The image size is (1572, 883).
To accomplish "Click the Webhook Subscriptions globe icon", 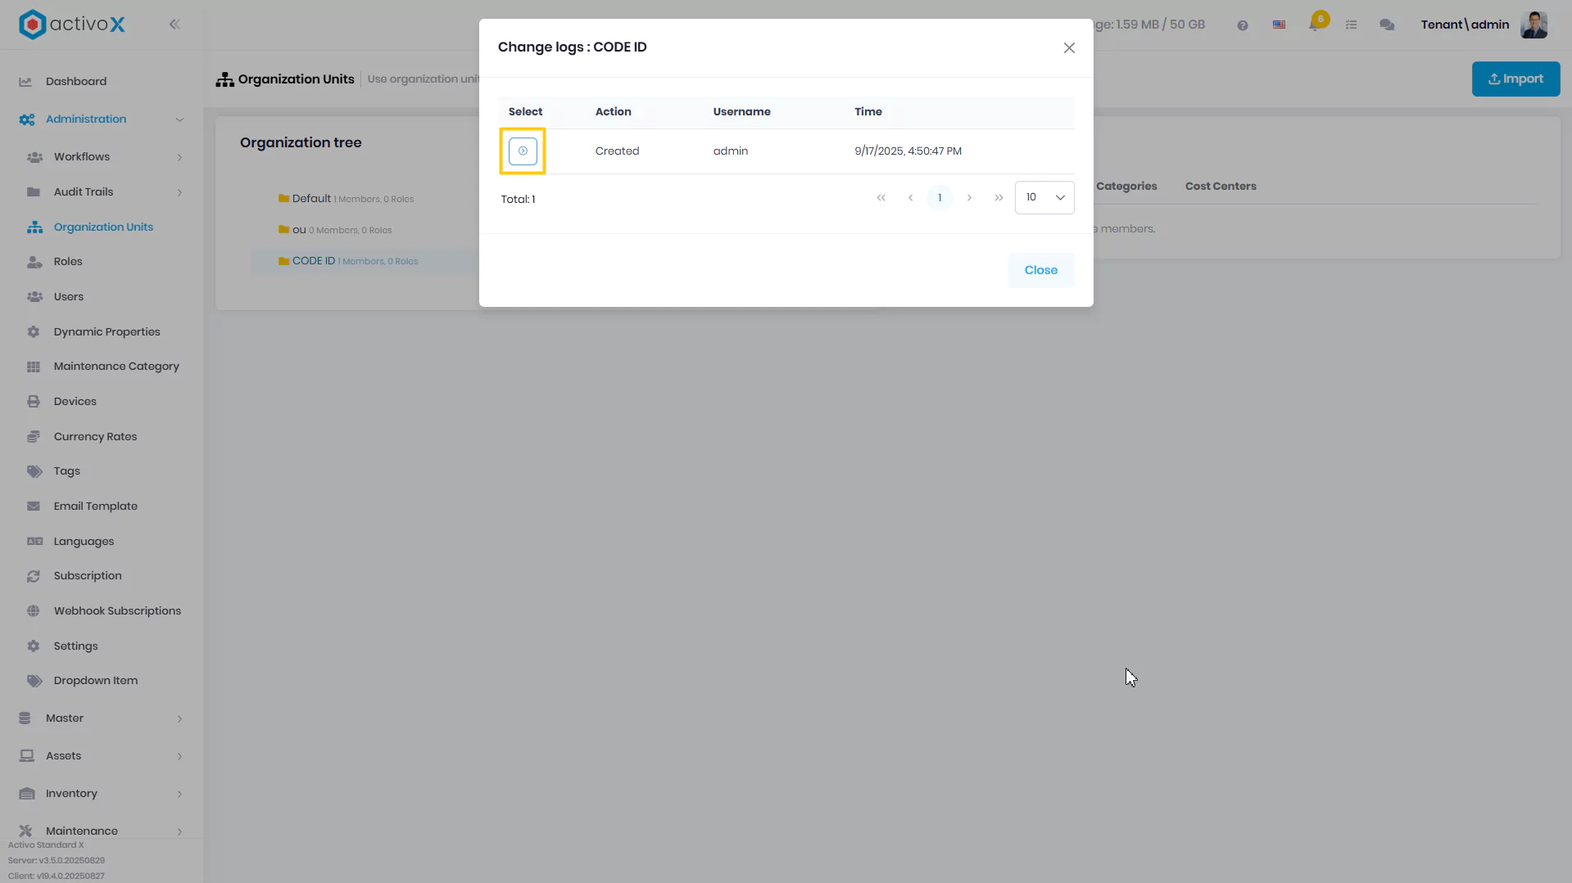I will 34,611.
